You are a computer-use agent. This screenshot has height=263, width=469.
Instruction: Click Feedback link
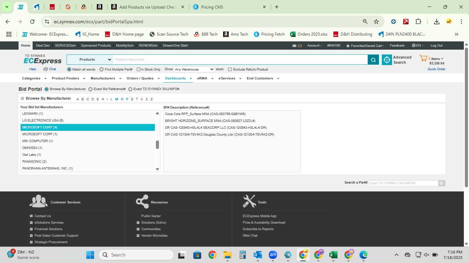397,46
